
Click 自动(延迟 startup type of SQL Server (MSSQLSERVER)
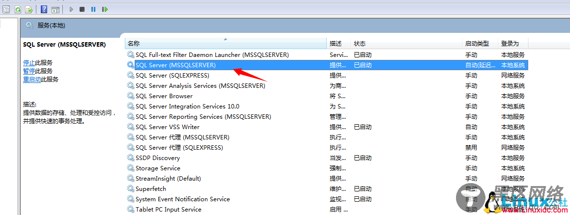coord(480,65)
